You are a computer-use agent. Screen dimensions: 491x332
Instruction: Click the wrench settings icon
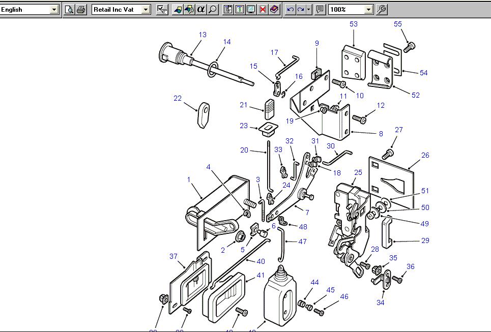click(382, 10)
